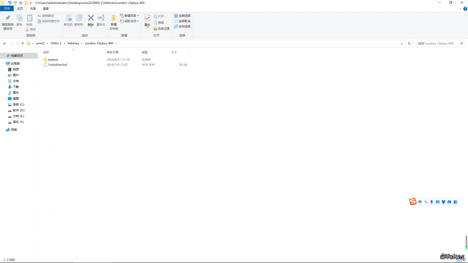Select 此电脑 (This PC) in sidebar

pos(15,64)
